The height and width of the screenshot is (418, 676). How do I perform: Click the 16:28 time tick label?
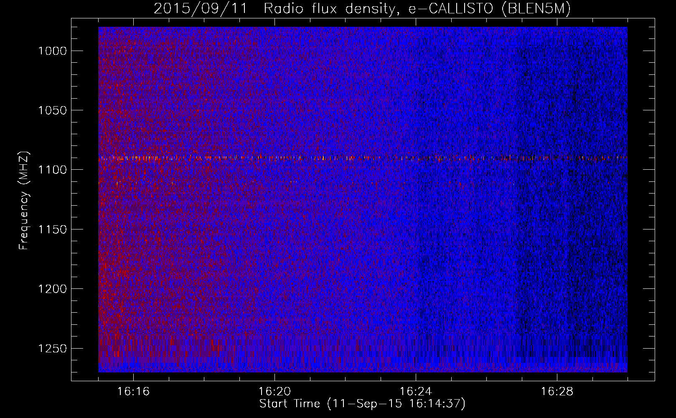click(x=557, y=392)
